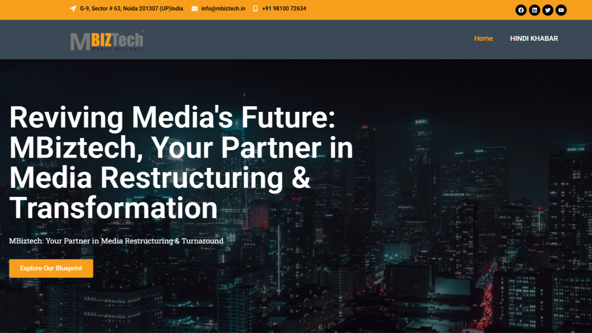The height and width of the screenshot is (333, 592).
Task: Click the envelope icon beside email address
Action: click(x=195, y=9)
